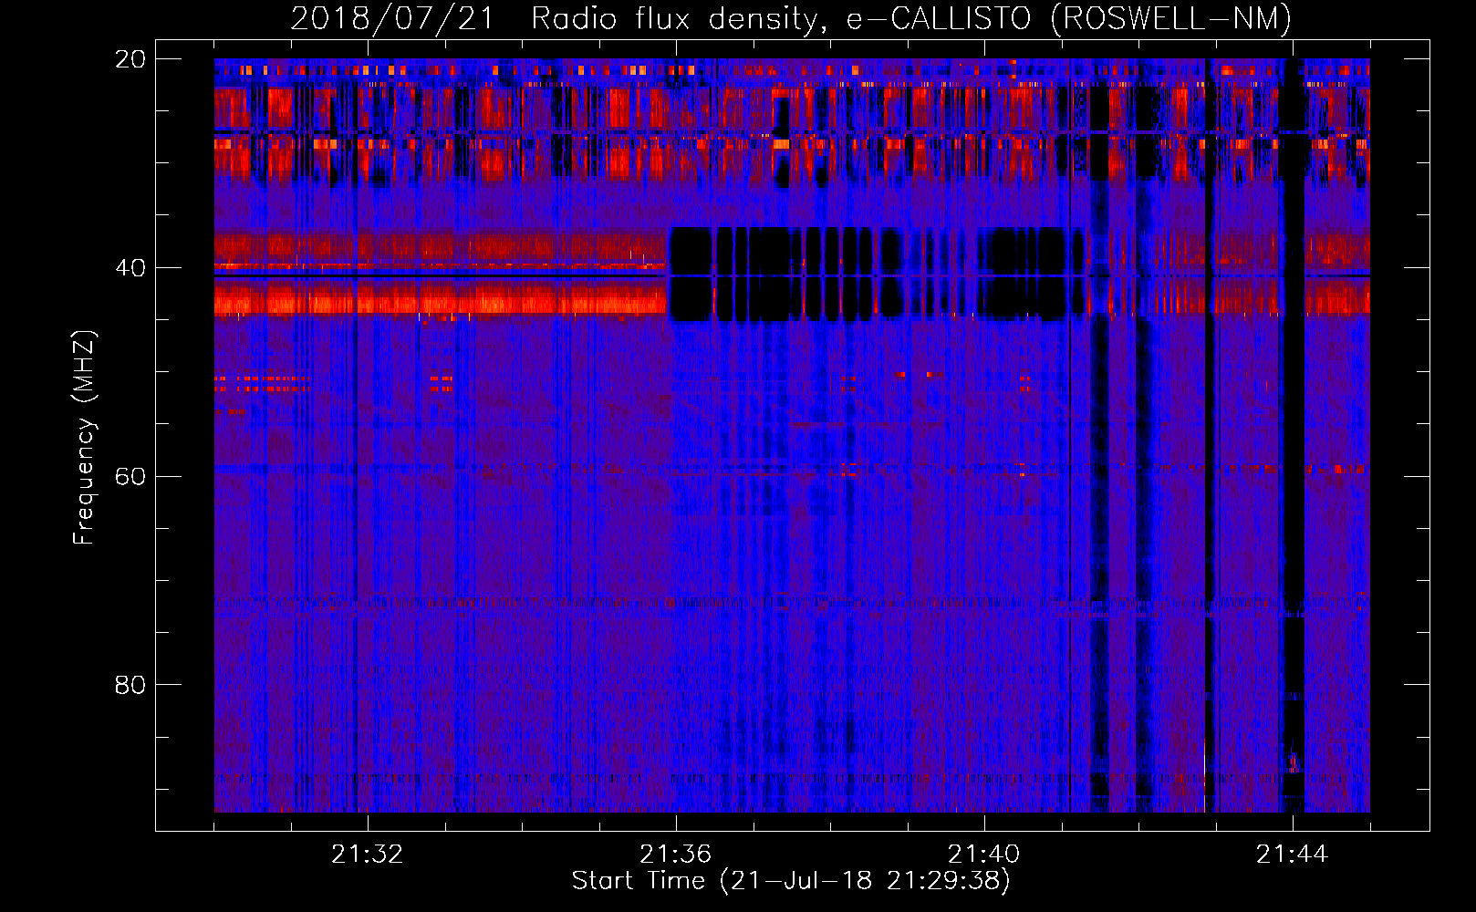This screenshot has width=1476, height=912.
Task: Click the "Start Time (21-Jul-18 21:29:38)" label
Action: [791, 881]
